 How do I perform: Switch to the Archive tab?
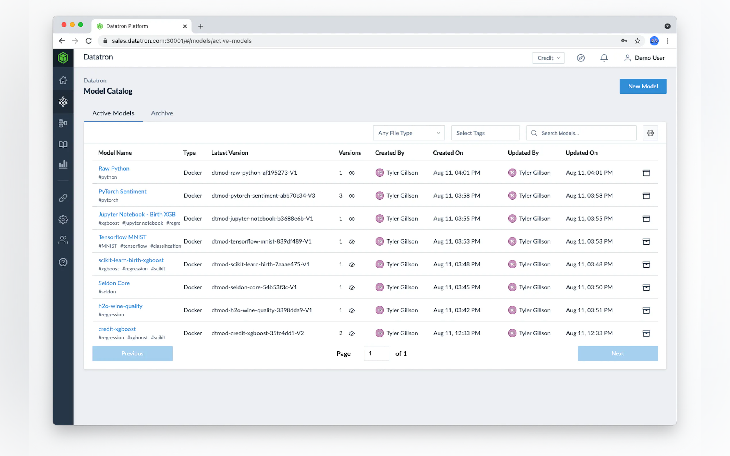pos(162,113)
